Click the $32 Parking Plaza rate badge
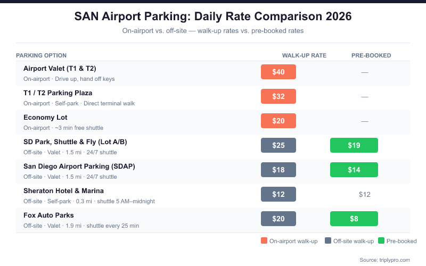 pyautogui.click(x=278, y=96)
